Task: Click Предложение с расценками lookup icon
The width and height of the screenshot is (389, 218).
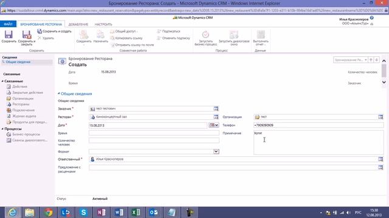Action: 380,168
